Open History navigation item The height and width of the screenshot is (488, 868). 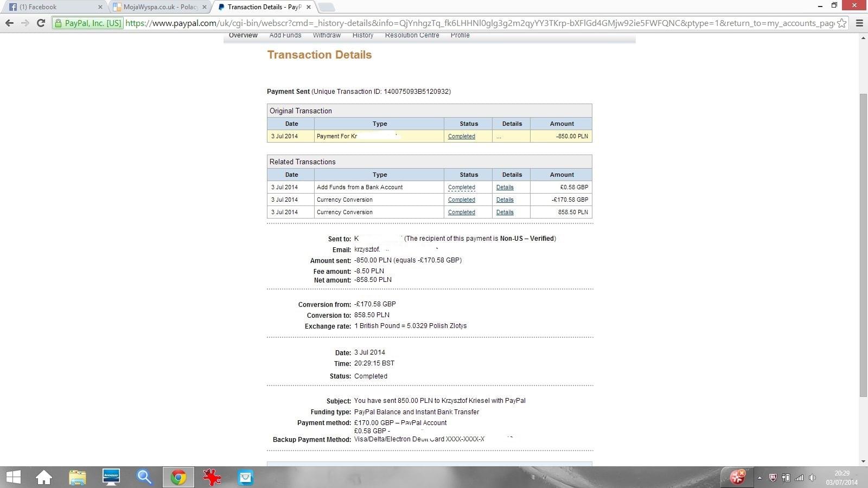363,35
